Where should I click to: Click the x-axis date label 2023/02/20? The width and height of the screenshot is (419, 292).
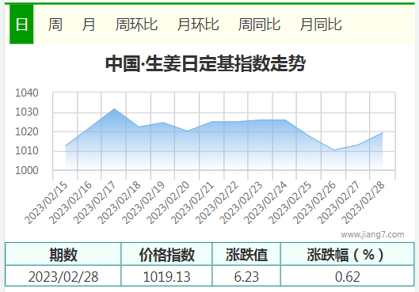click(x=168, y=203)
